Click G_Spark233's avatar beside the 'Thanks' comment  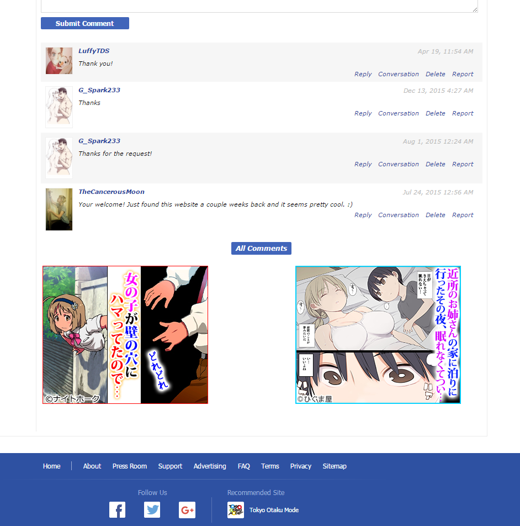coord(59,107)
